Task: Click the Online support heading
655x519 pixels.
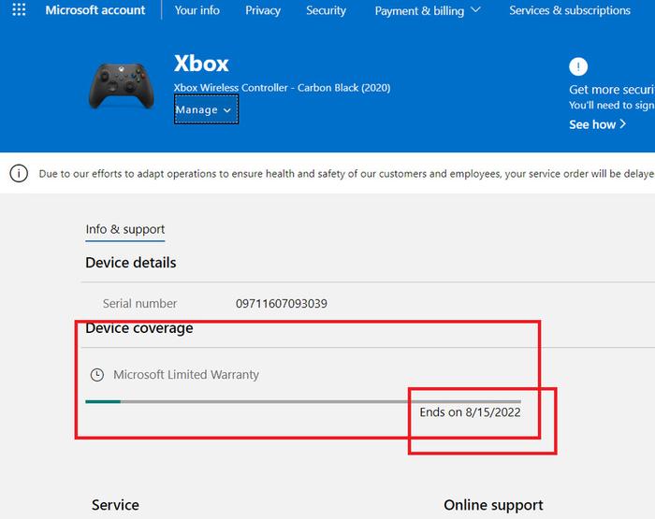Action: point(493,505)
